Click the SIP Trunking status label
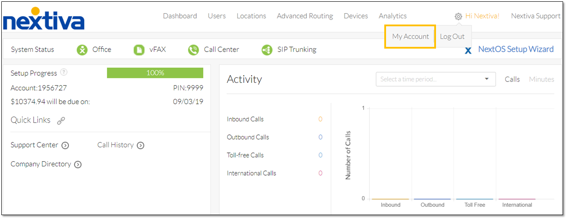 (x=297, y=49)
